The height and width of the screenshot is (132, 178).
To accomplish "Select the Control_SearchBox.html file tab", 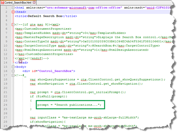I will [18, 2].
